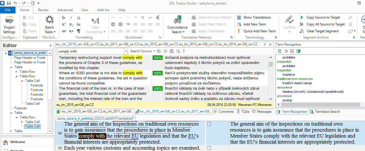Open Project Settings
Image resolution: width=365 pixels, height=151 pixels.
coord(9,25)
